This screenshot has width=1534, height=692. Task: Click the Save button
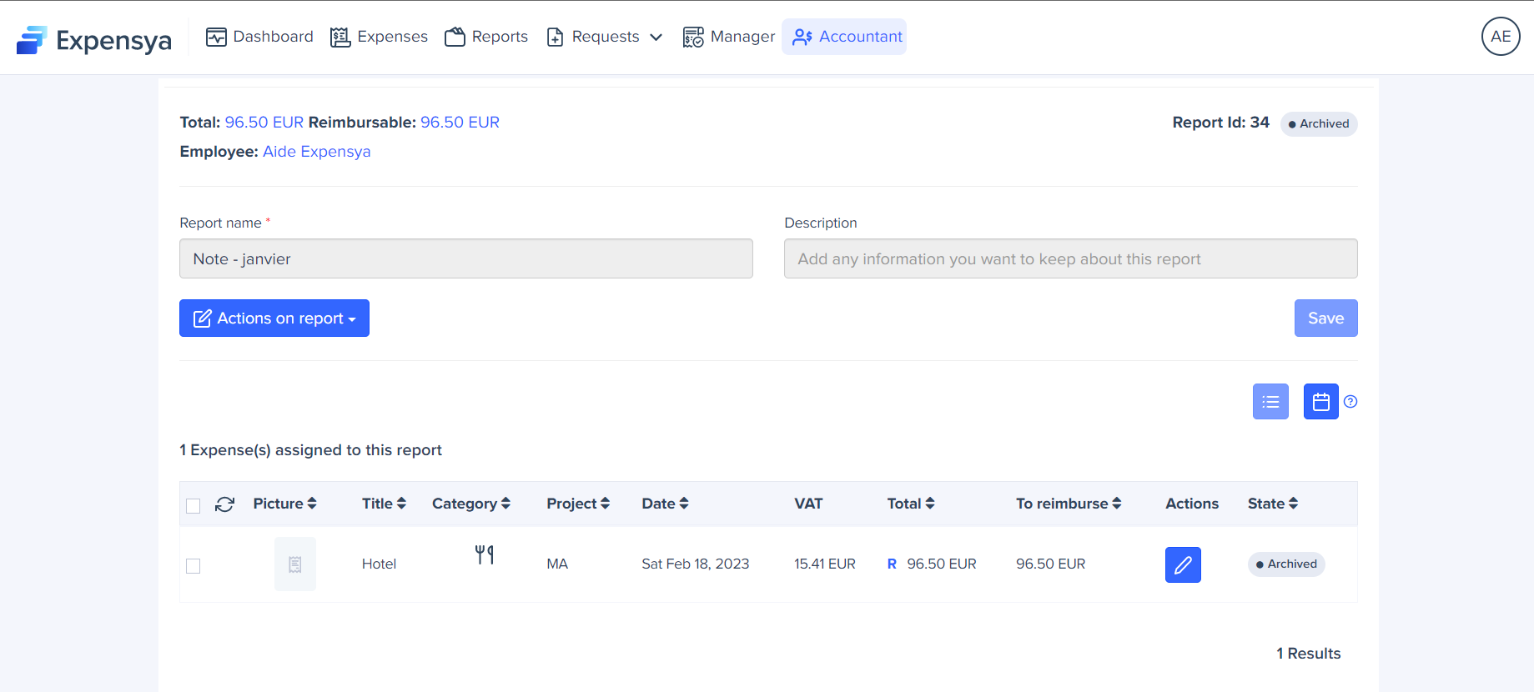tap(1325, 318)
